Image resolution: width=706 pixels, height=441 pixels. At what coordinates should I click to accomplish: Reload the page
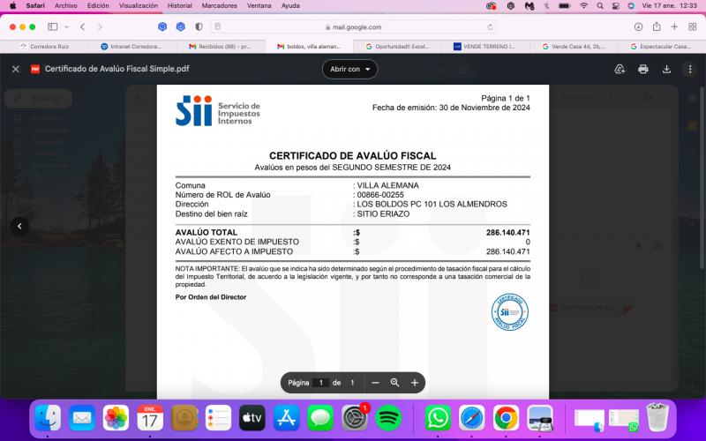(x=490, y=27)
